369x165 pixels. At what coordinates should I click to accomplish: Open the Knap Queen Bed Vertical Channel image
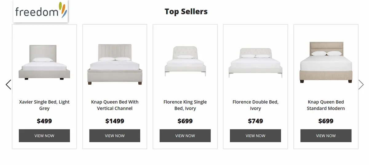point(115,64)
